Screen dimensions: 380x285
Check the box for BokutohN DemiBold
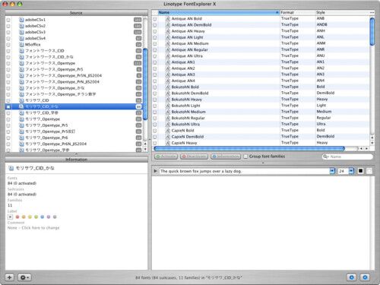point(155,93)
